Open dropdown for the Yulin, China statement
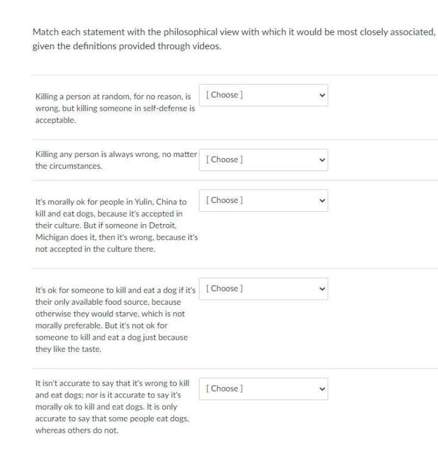Image resolution: width=438 pixels, height=458 pixels. tap(264, 200)
